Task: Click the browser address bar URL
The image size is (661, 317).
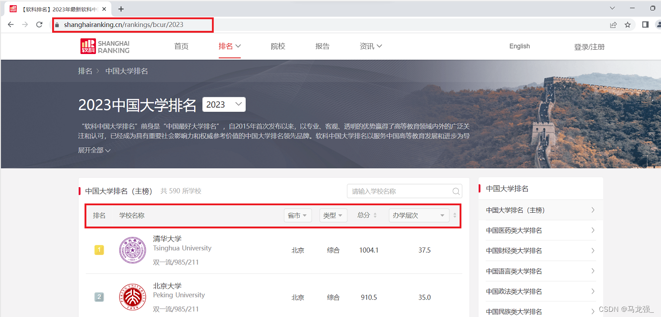Action: [123, 25]
